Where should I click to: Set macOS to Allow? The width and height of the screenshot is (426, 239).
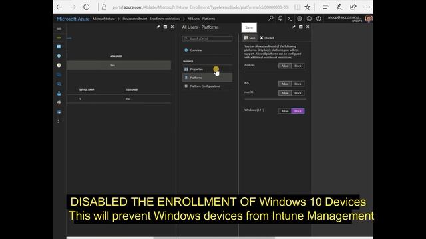click(285, 93)
